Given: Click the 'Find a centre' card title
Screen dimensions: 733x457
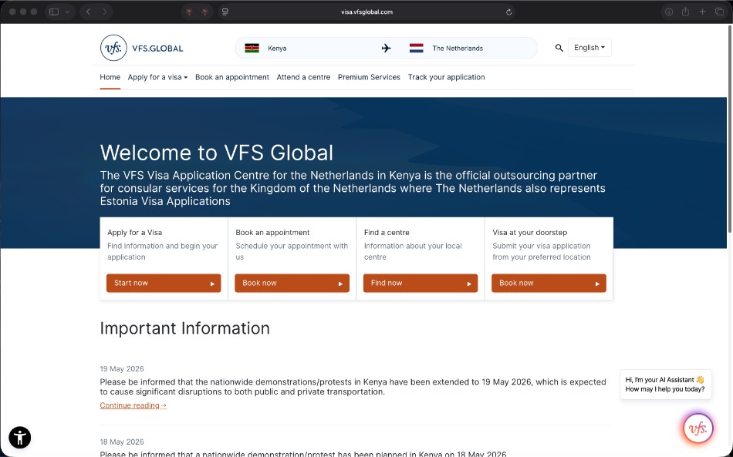Looking at the screenshot, I should (x=387, y=232).
